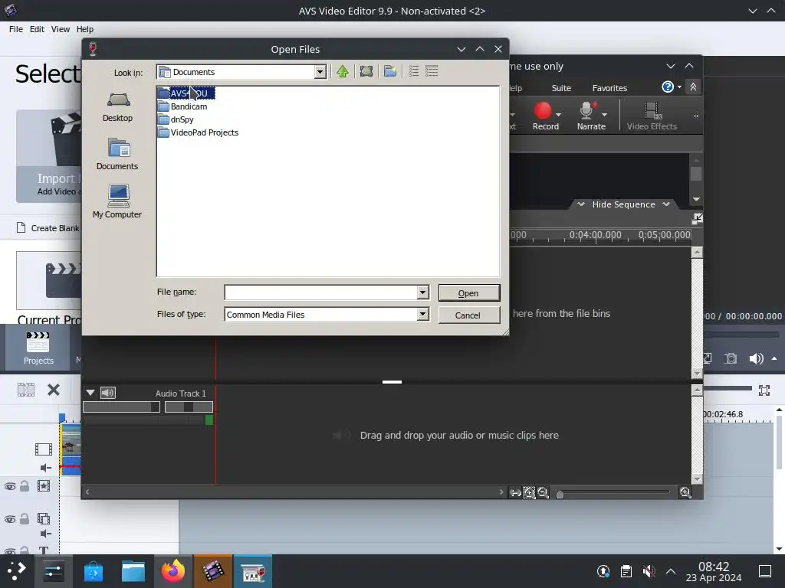The image size is (785, 588).
Task: Click the AVS transition icon beside delete X
Action: tap(26, 390)
